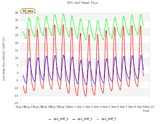Click the Sep 5 x-axis date label

106,107
